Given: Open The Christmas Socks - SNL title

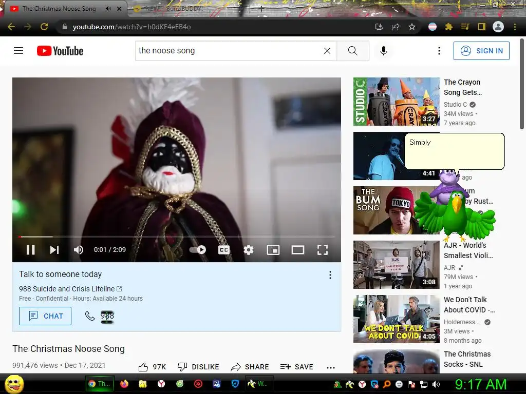Looking at the screenshot, I should coord(467,359).
